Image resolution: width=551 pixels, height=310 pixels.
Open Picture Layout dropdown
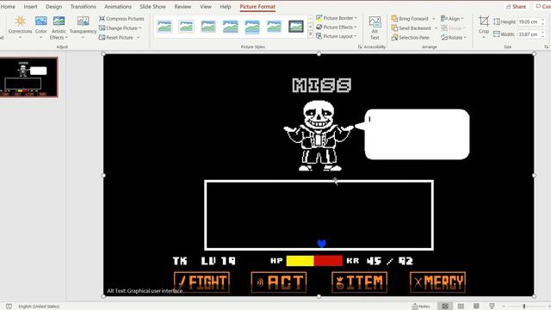(337, 36)
